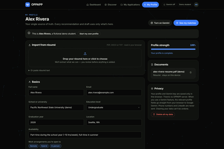Screen dimensions: 224x149
Task: Delete the alex-rivera-resume.pdf document
Action: [191, 73]
